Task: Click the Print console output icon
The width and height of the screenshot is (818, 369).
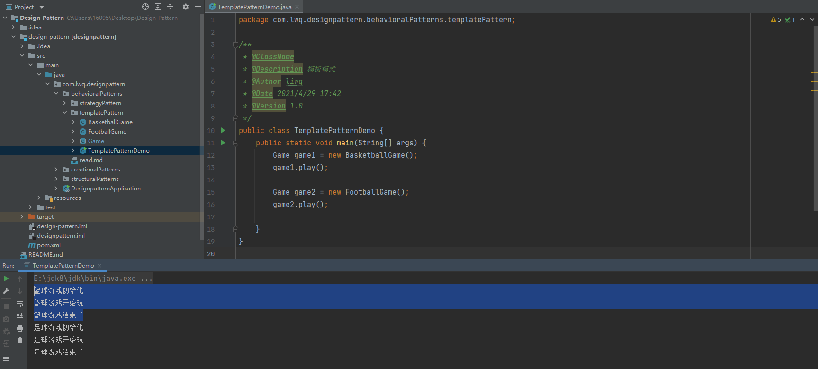Action: pyautogui.click(x=20, y=328)
